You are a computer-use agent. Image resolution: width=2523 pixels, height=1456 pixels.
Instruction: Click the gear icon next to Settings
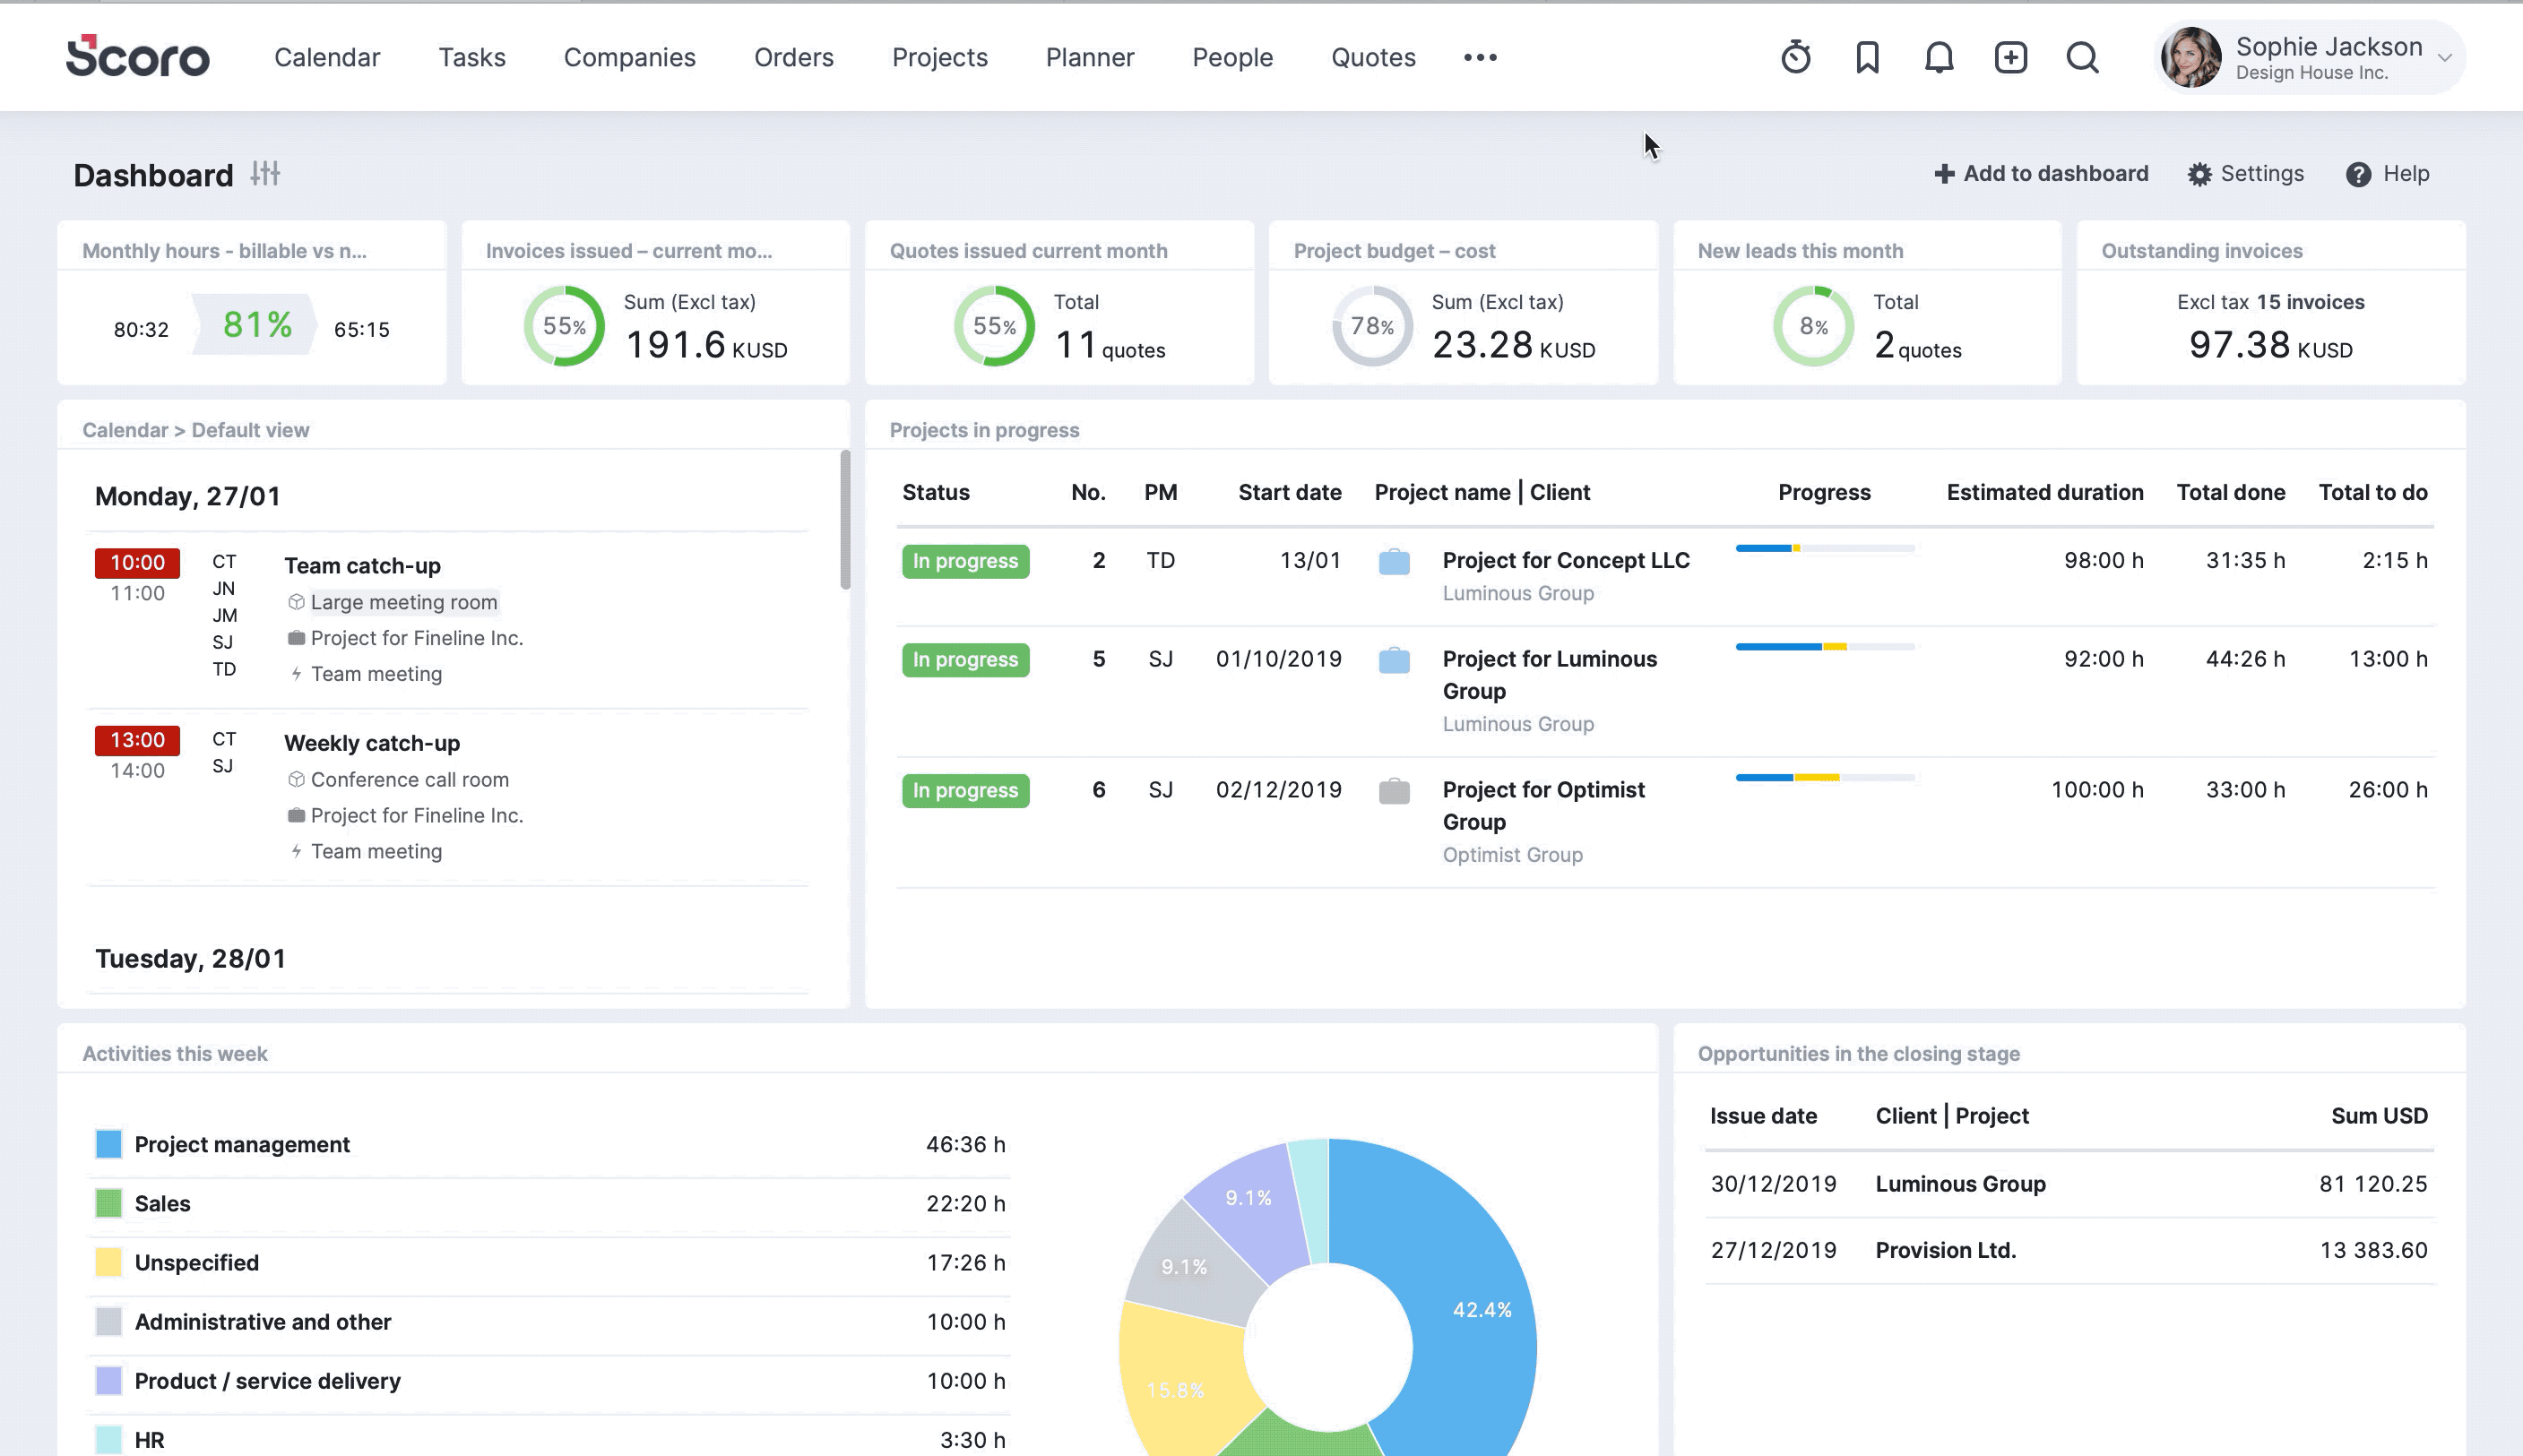click(2199, 174)
